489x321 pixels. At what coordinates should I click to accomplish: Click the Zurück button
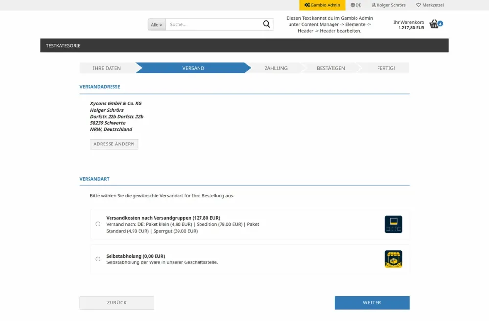click(117, 302)
